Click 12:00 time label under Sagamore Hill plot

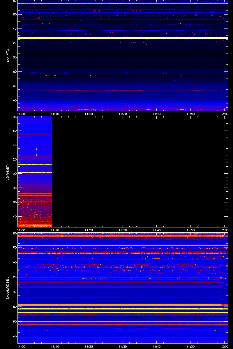point(224,346)
